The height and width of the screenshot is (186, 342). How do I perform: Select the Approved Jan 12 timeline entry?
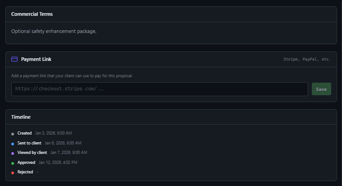tap(26, 163)
